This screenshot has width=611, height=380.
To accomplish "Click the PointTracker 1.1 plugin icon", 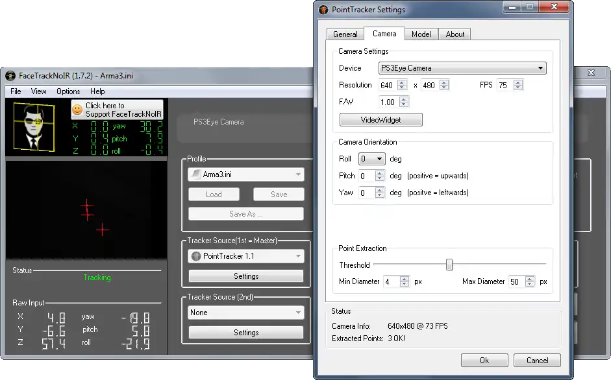I will pos(196,255).
